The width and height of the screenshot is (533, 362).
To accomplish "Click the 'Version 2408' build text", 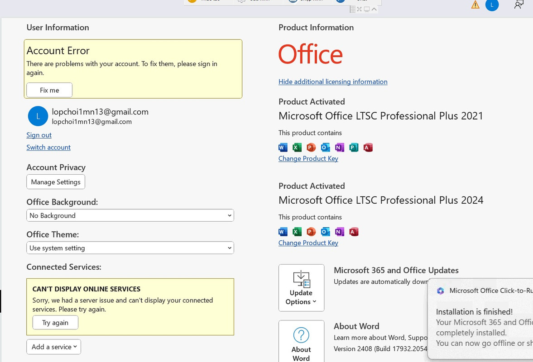I will click(380, 349).
